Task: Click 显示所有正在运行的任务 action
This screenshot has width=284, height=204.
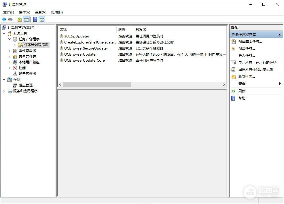Action: [257, 63]
